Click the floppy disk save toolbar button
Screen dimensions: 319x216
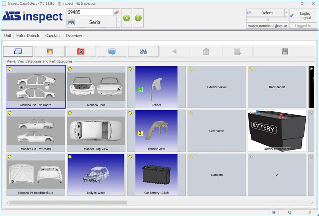285,52
